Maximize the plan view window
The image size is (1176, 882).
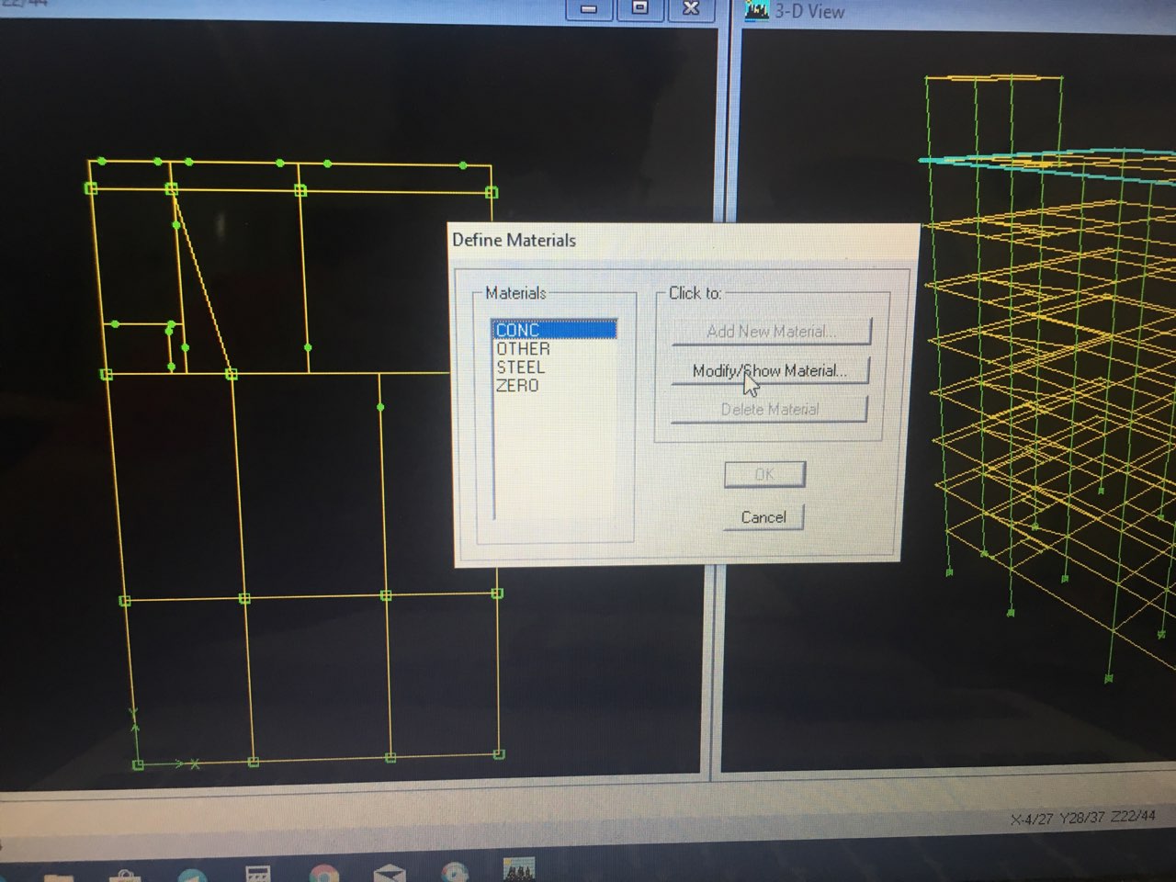640,8
